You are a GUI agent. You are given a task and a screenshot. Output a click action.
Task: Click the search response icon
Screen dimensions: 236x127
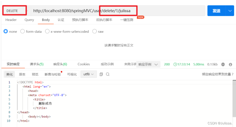point(108,74)
